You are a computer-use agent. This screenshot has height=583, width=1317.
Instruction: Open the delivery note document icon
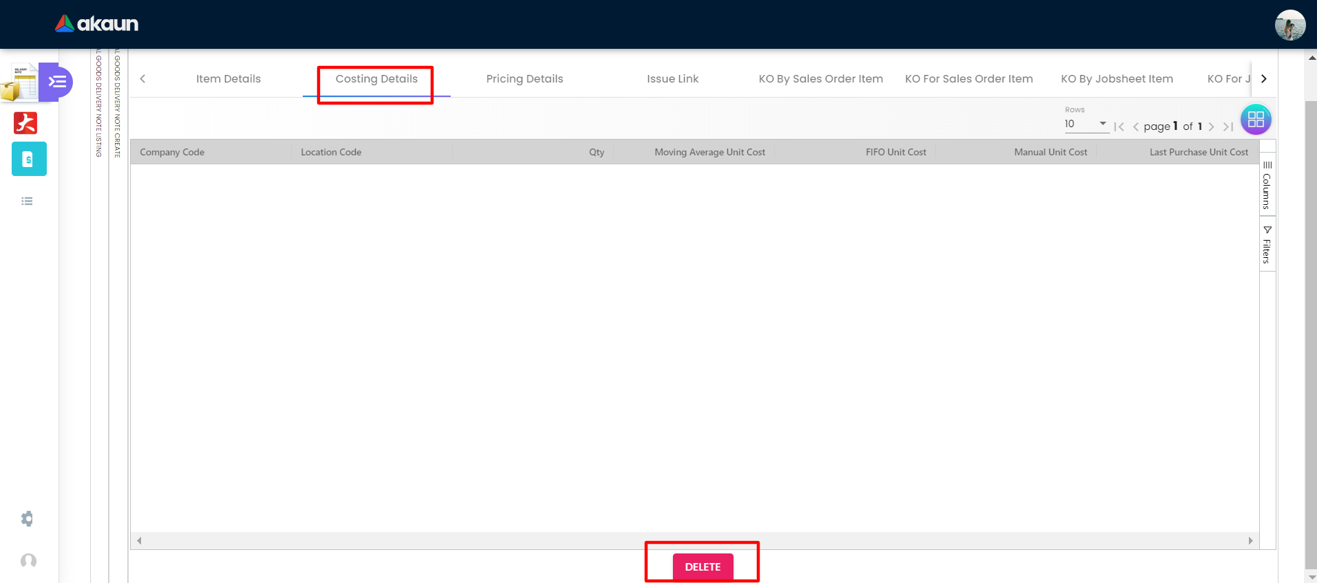click(19, 82)
